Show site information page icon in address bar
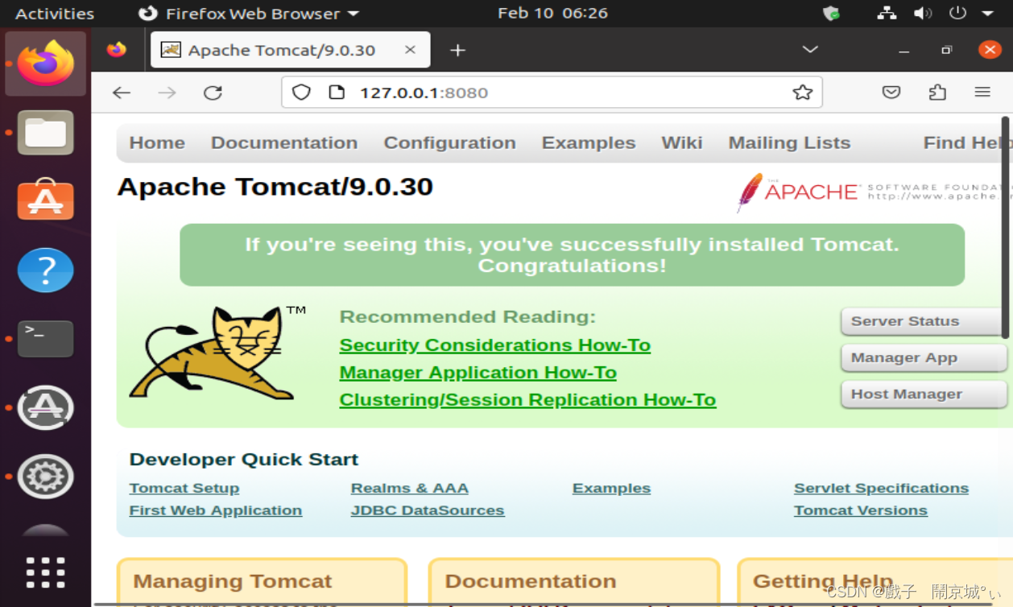Image resolution: width=1013 pixels, height=607 pixels. tap(337, 93)
